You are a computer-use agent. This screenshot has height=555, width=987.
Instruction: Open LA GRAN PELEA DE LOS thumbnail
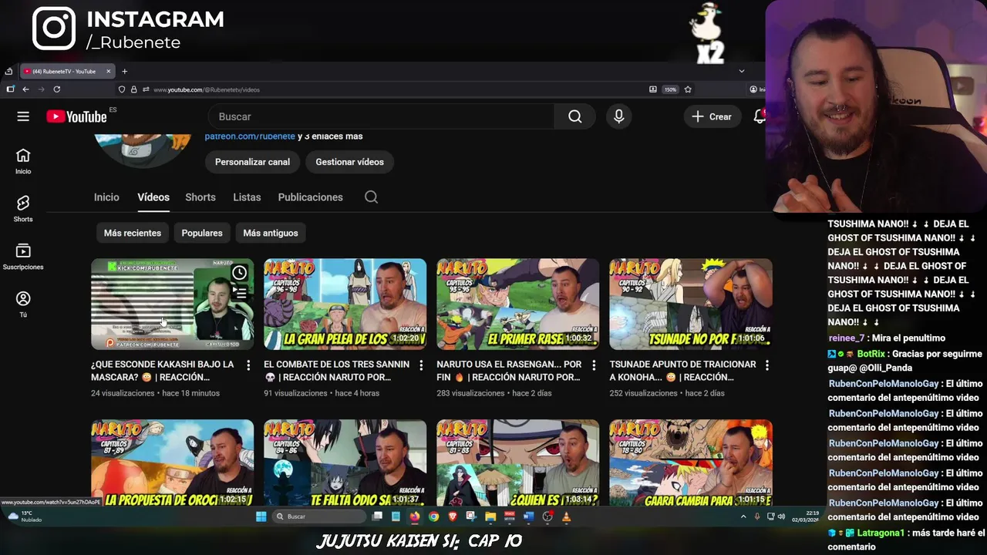click(345, 304)
